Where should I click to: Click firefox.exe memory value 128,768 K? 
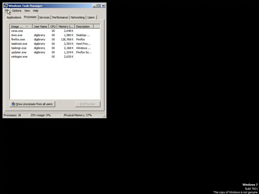click(x=67, y=39)
